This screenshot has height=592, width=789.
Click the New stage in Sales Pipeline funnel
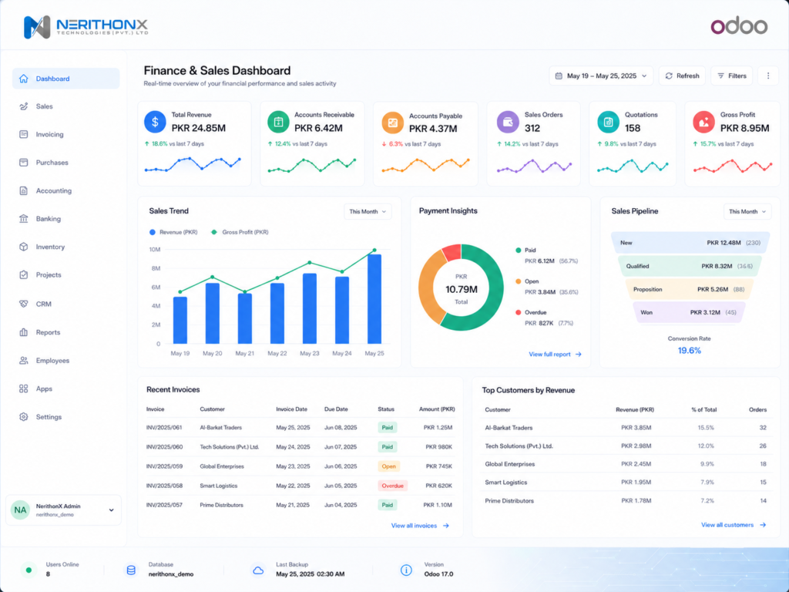pyautogui.click(x=690, y=243)
